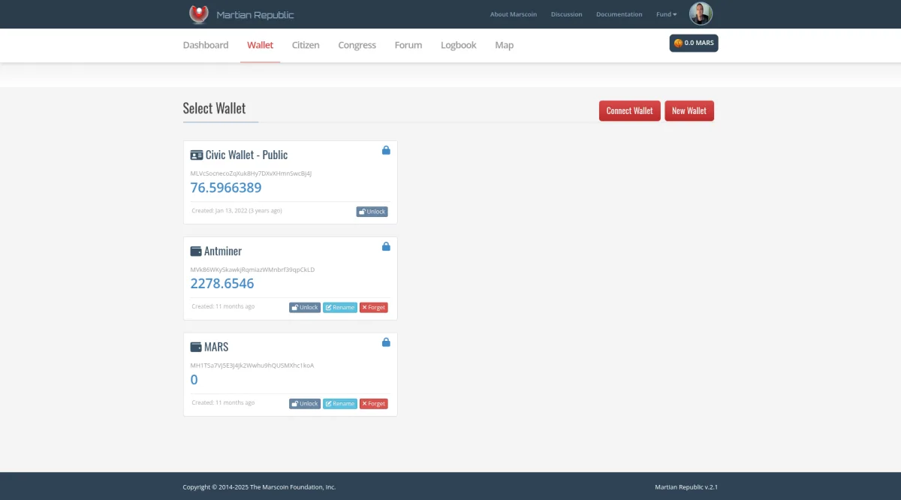Screen dimensions: 901x500
Task: Switch to the Wallet tab
Action: 260,44
